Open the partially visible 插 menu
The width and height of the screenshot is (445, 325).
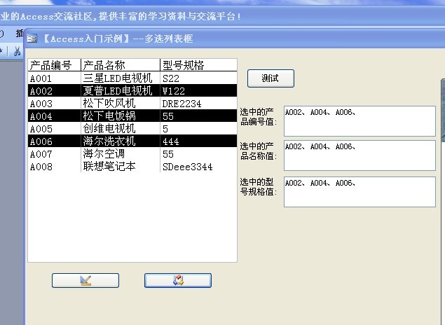(x=19, y=33)
